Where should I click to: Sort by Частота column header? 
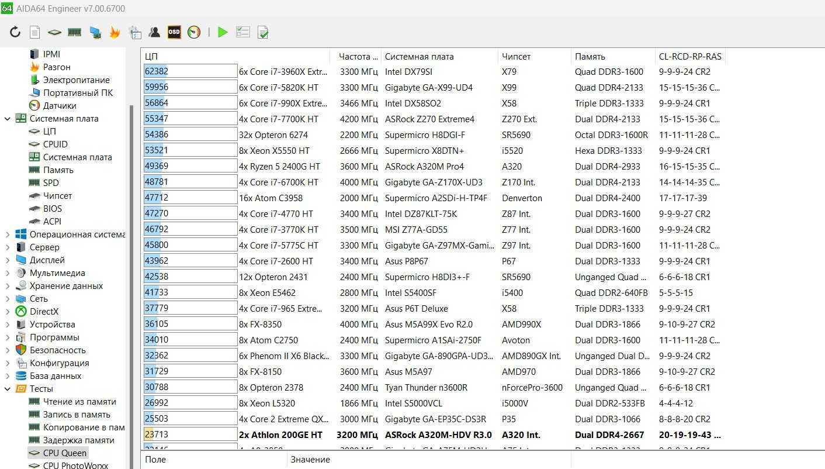pos(355,57)
